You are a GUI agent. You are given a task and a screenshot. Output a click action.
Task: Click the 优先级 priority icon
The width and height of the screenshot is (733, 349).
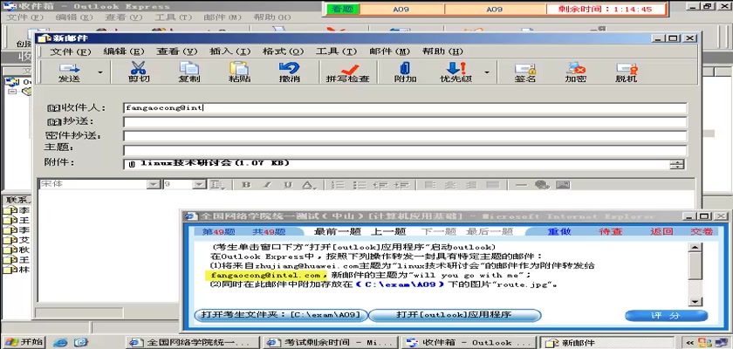tap(456, 72)
